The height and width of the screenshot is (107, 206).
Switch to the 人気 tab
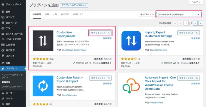(x=55, y=14)
